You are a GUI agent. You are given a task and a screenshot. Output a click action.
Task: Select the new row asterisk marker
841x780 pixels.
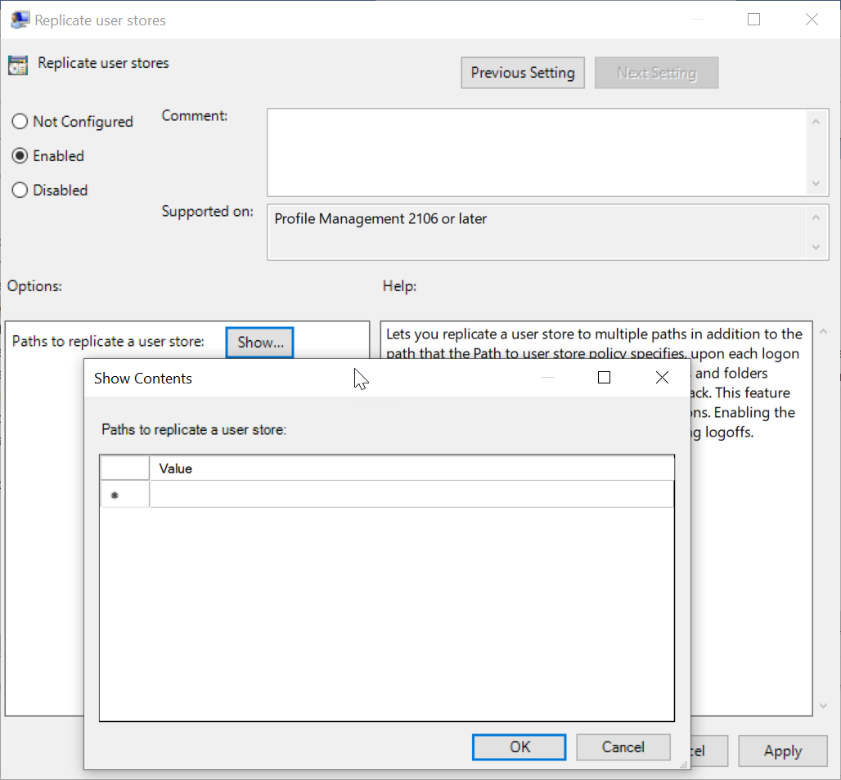115,495
